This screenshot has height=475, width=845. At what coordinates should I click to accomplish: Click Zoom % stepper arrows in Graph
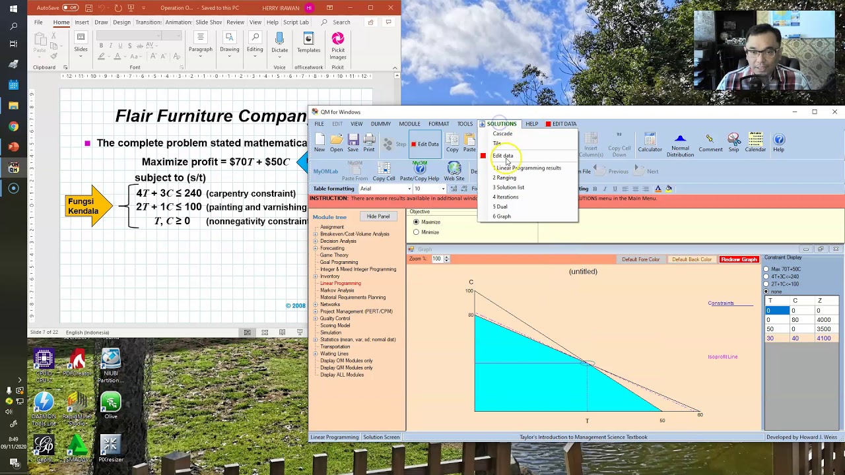(446, 259)
